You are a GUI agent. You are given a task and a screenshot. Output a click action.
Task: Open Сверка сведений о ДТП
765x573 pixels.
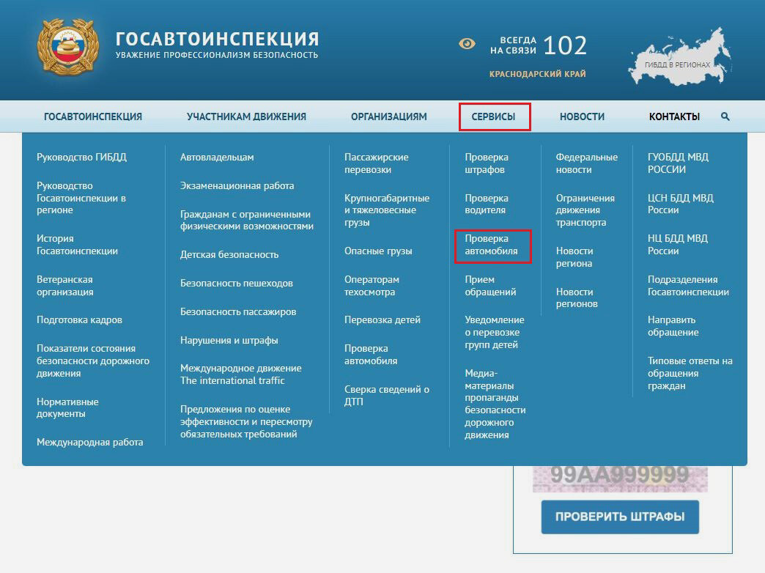(x=387, y=396)
